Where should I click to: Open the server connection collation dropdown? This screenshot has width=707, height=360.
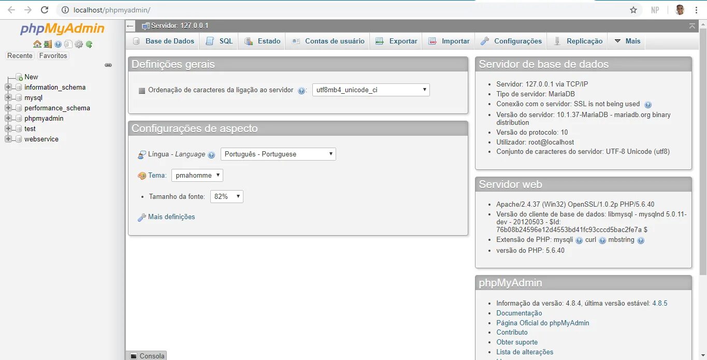click(x=371, y=90)
